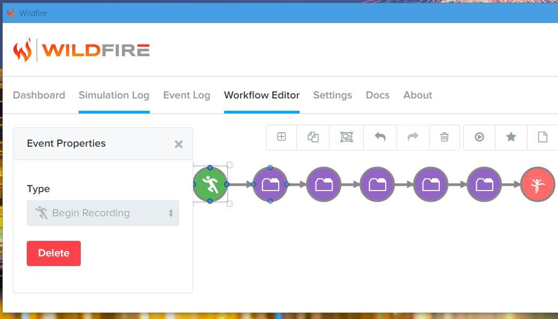Click the trash icon to delete selection
The width and height of the screenshot is (558, 319).
444,137
